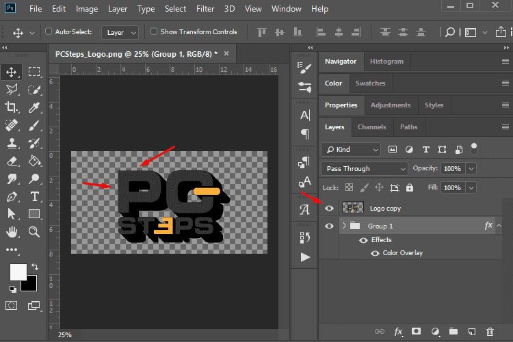Image resolution: width=513 pixels, height=342 pixels.
Task: Select the Smudge tool
Action: point(12,179)
